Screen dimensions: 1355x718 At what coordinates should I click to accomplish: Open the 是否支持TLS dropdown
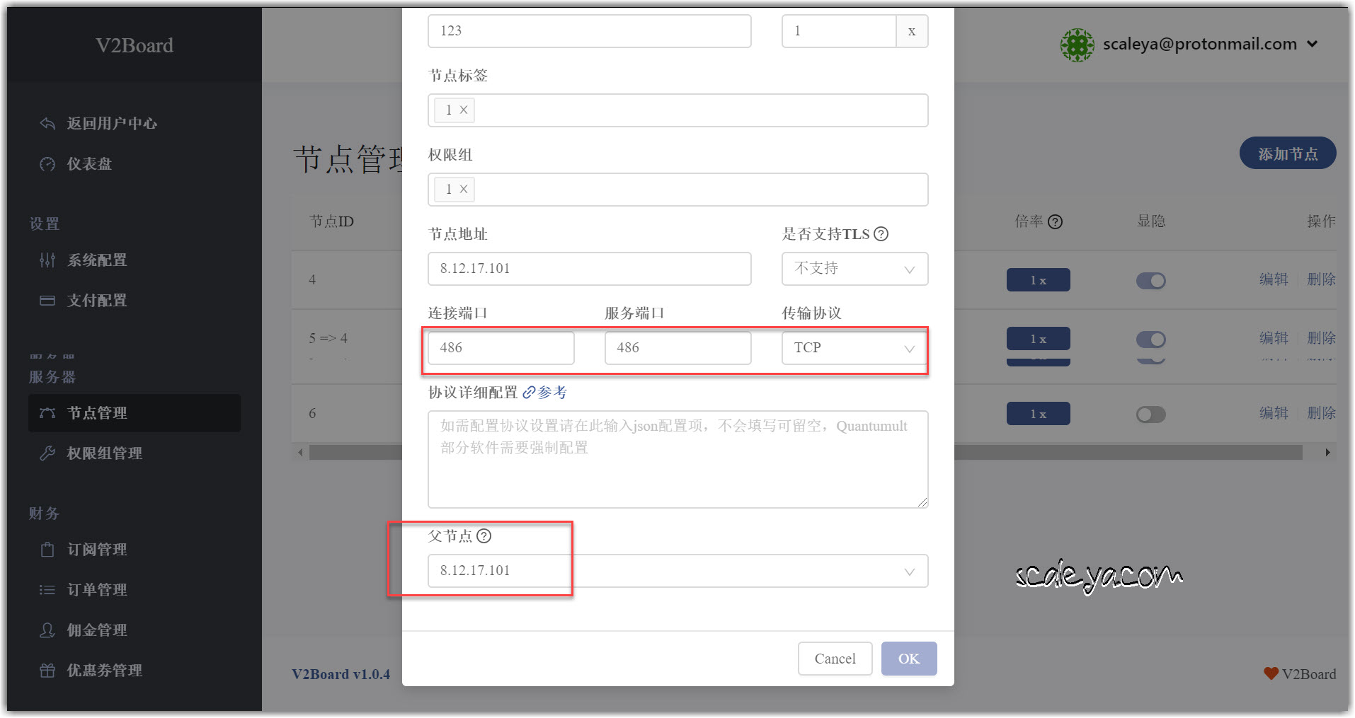(x=854, y=269)
